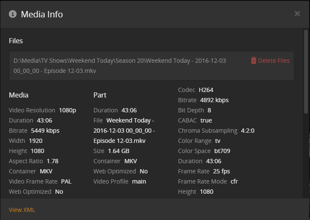Click the 1080p Video Resolution value
This screenshot has width=310, height=220.
pyautogui.click(x=67, y=110)
